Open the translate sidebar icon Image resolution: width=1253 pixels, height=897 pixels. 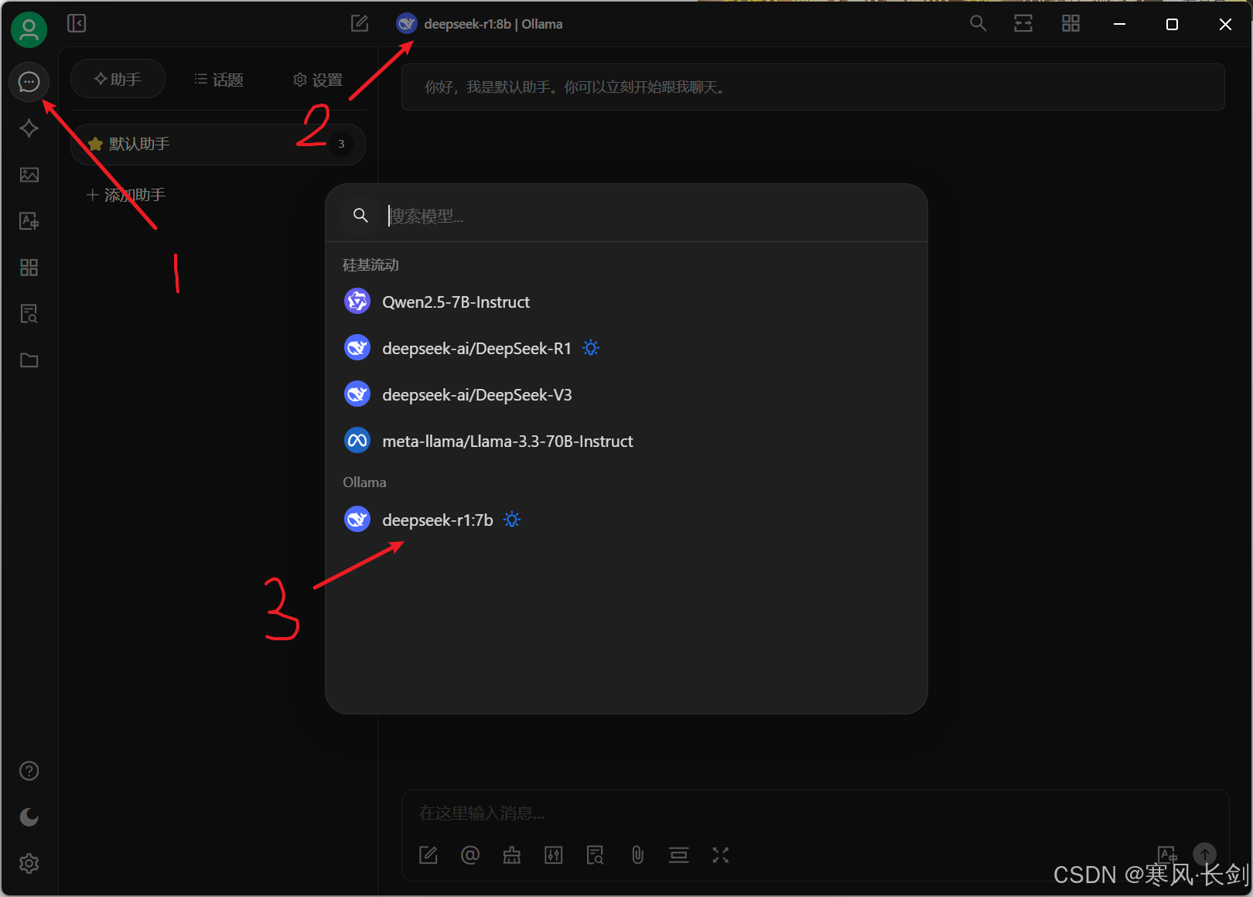click(x=29, y=221)
